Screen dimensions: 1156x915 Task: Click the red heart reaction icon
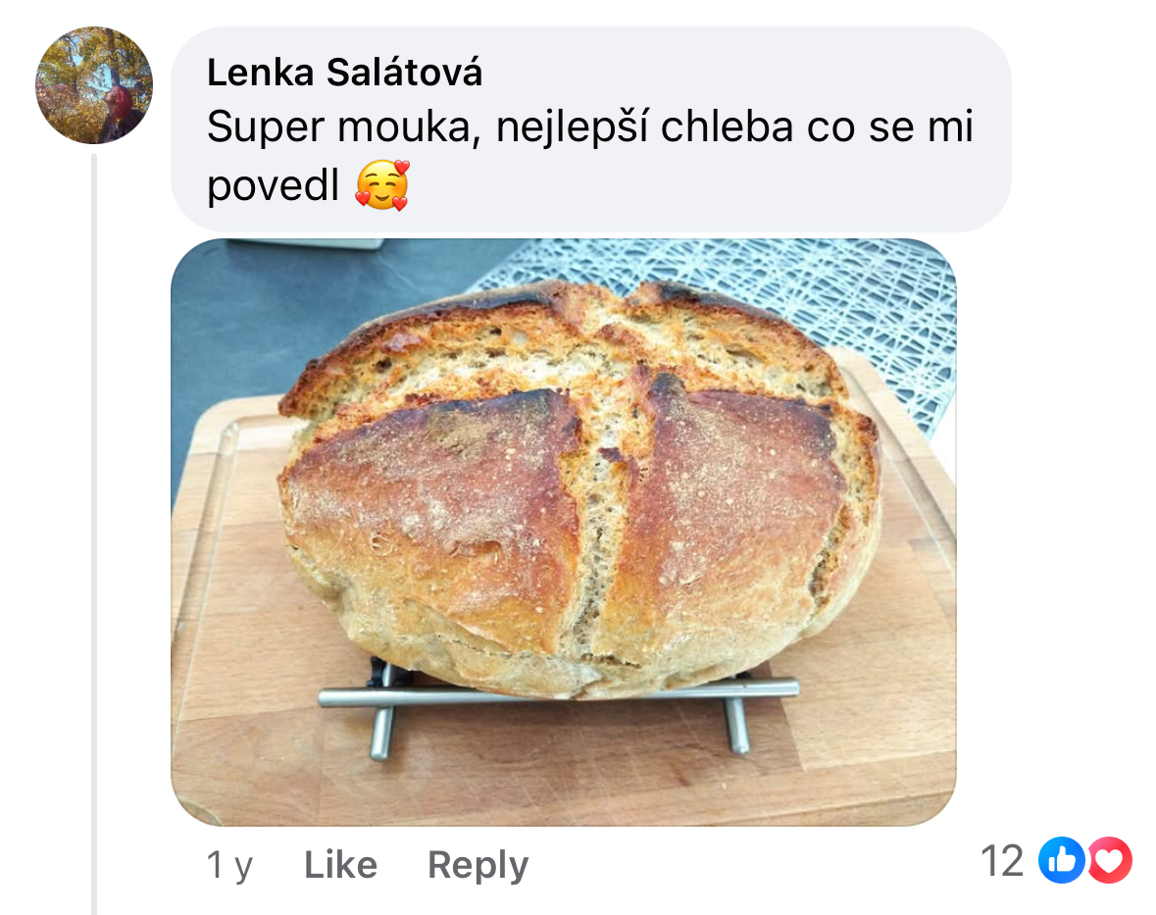coord(1110,860)
